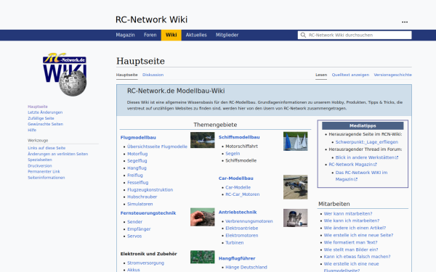Open the Segeln link
This screenshot has height=272, width=436.
point(233,154)
